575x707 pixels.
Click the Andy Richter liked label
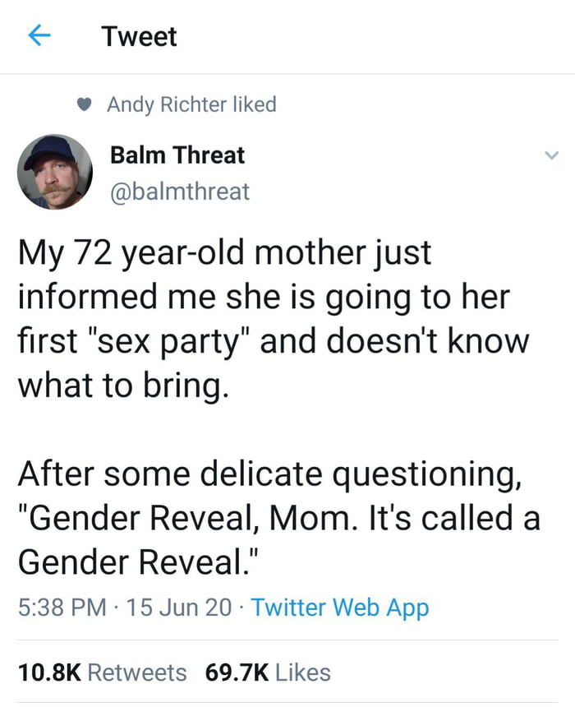click(191, 104)
